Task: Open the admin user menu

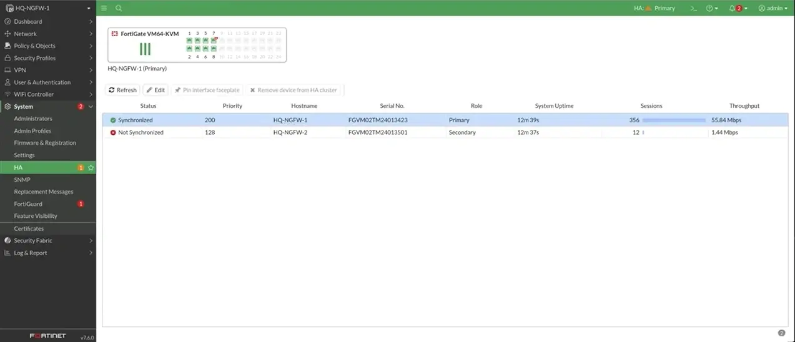Action: pyautogui.click(x=773, y=8)
